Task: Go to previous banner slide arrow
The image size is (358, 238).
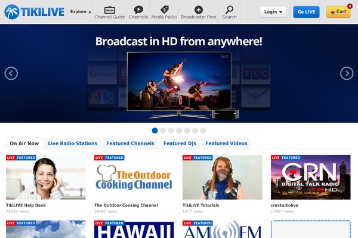Action: click(x=11, y=73)
